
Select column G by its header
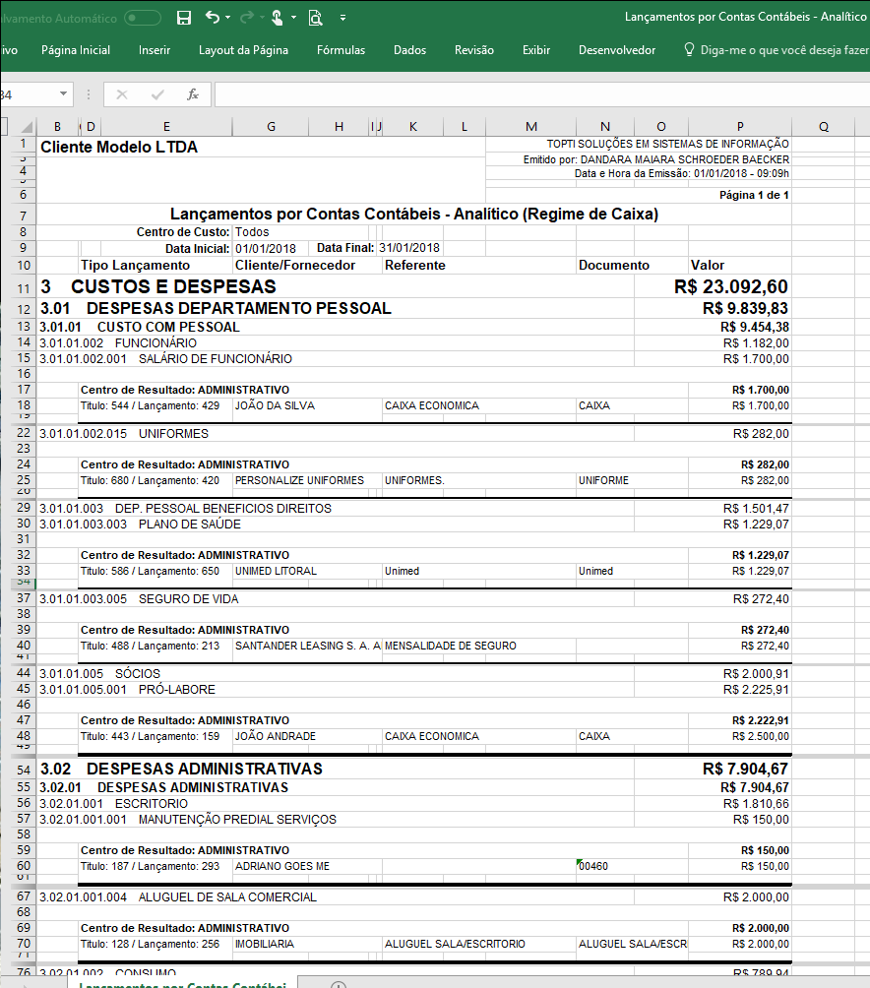(271, 127)
